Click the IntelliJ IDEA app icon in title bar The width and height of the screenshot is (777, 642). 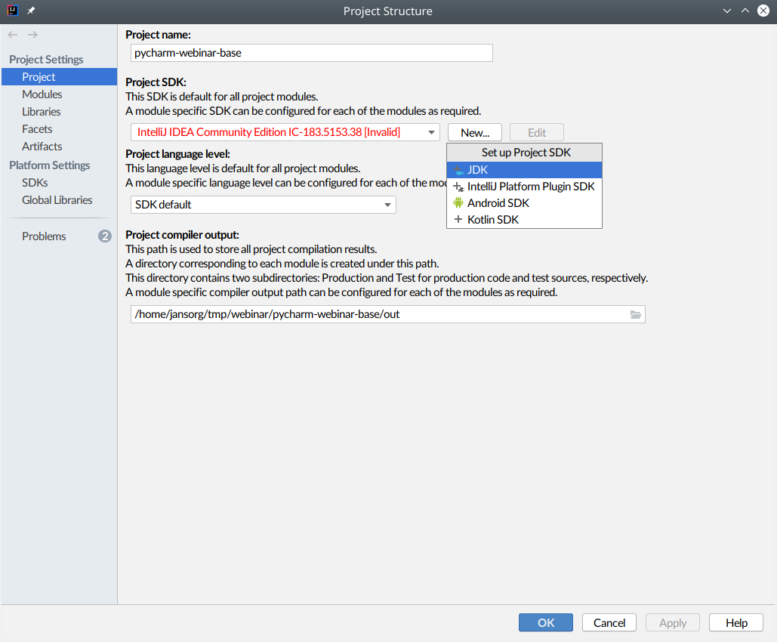coord(12,11)
